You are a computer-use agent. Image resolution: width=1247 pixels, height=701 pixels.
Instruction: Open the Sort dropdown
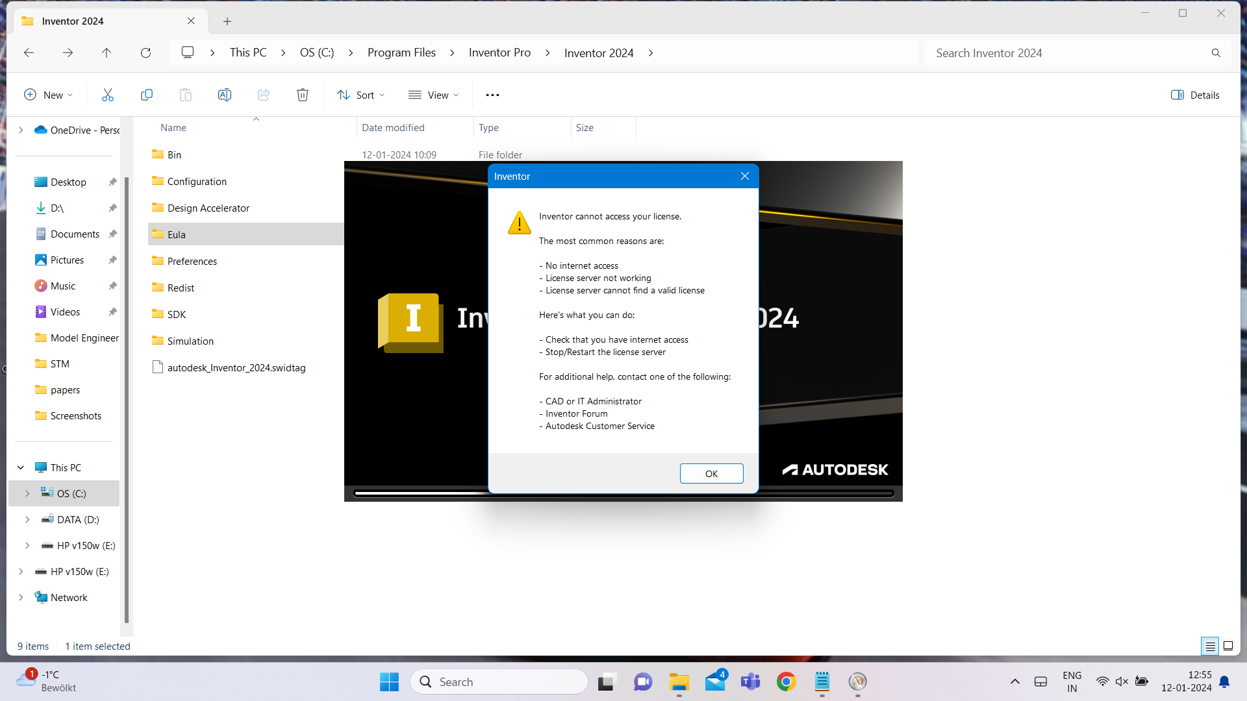click(361, 95)
